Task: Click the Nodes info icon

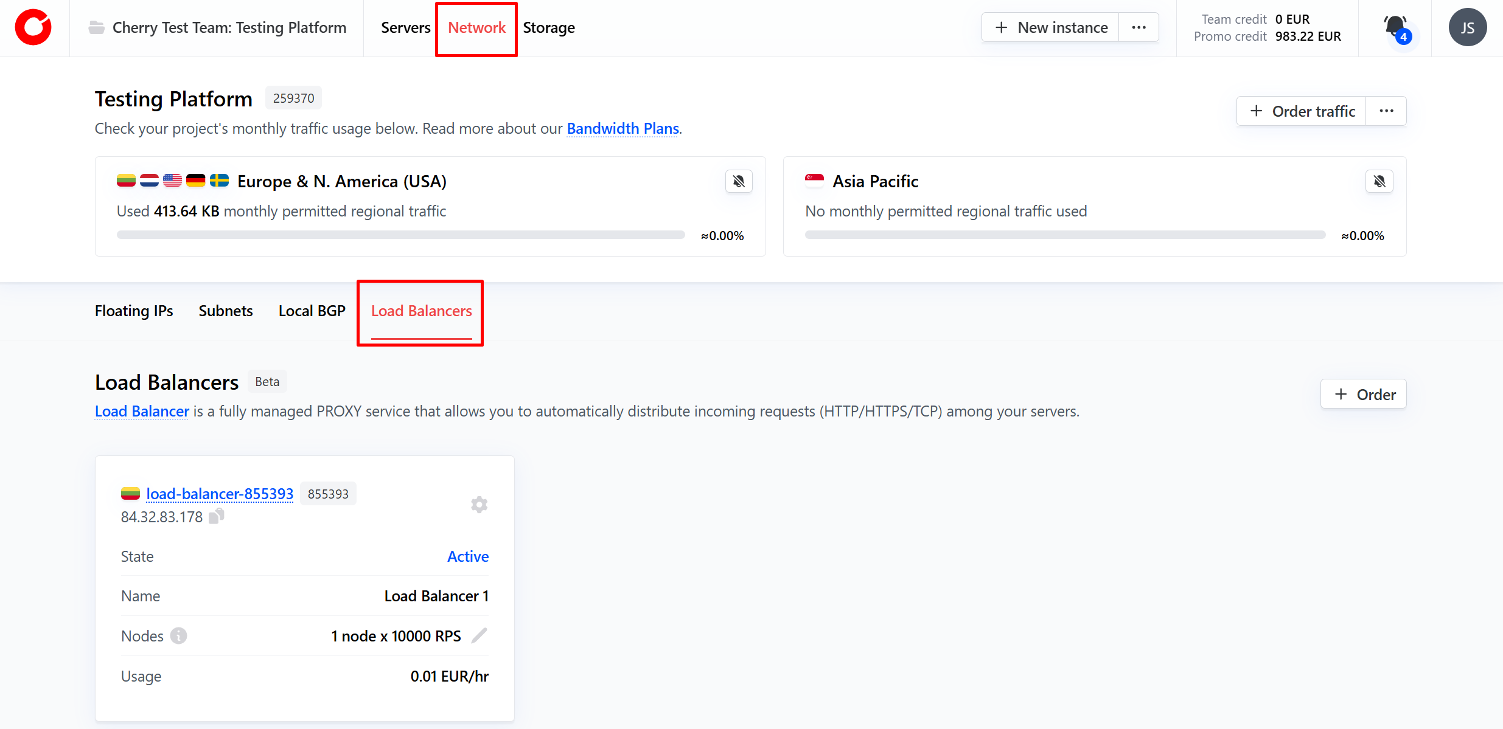Action: click(178, 636)
